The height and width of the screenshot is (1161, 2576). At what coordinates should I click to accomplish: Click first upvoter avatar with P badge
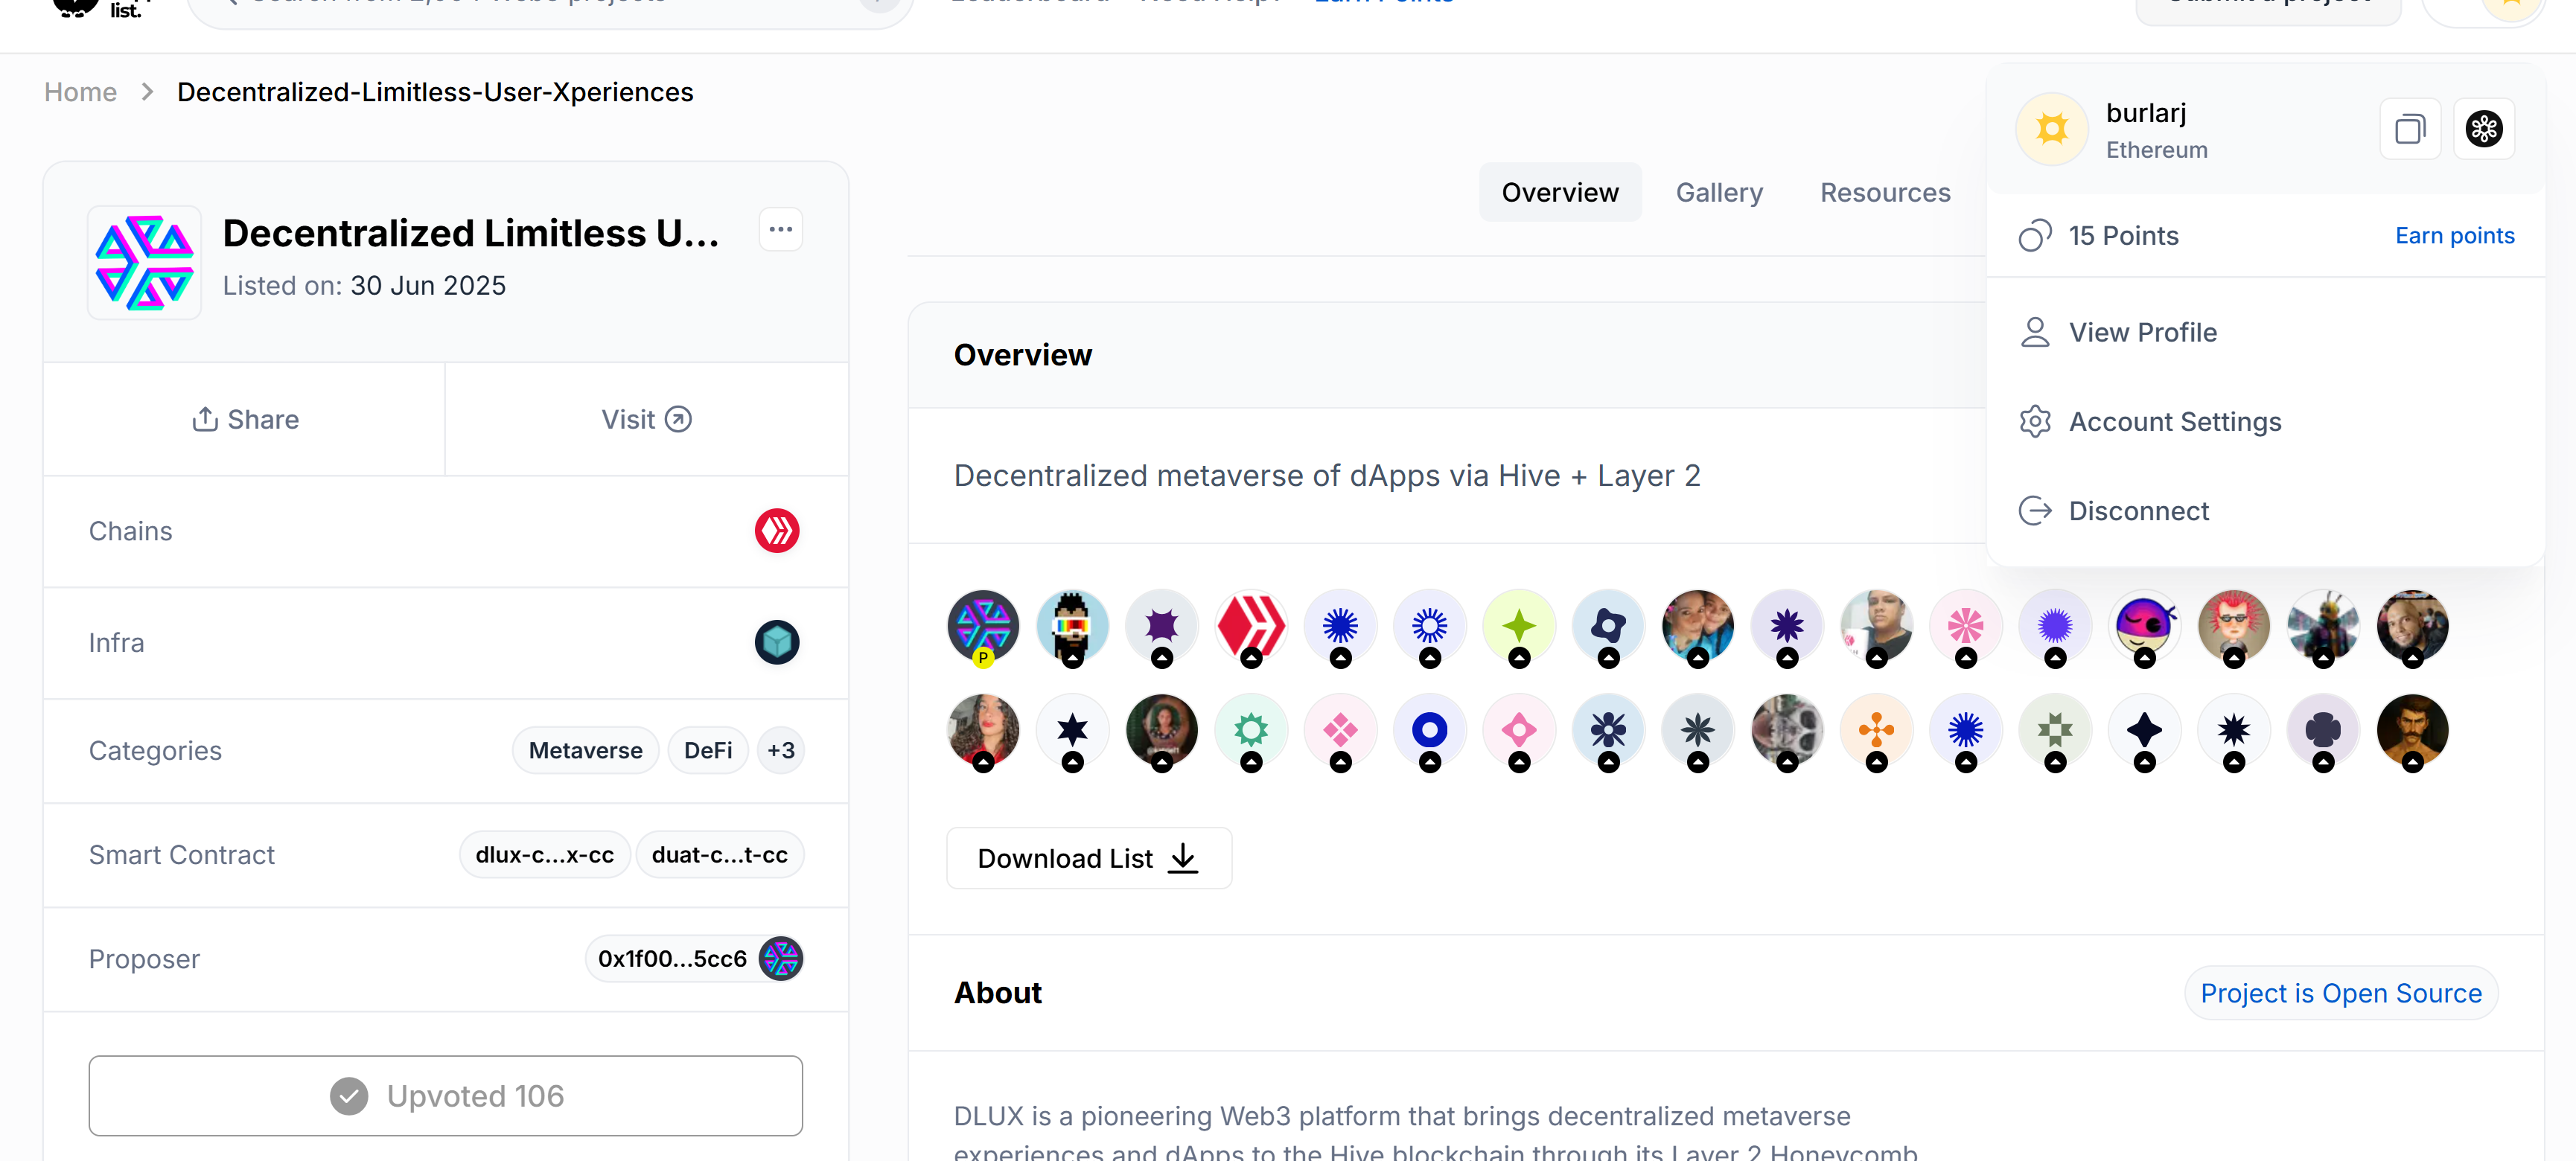(983, 627)
